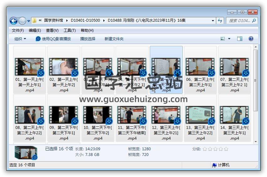The width and height of the screenshot is (267, 177).
Task: Set rating to three stars
Action: click(215, 149)
